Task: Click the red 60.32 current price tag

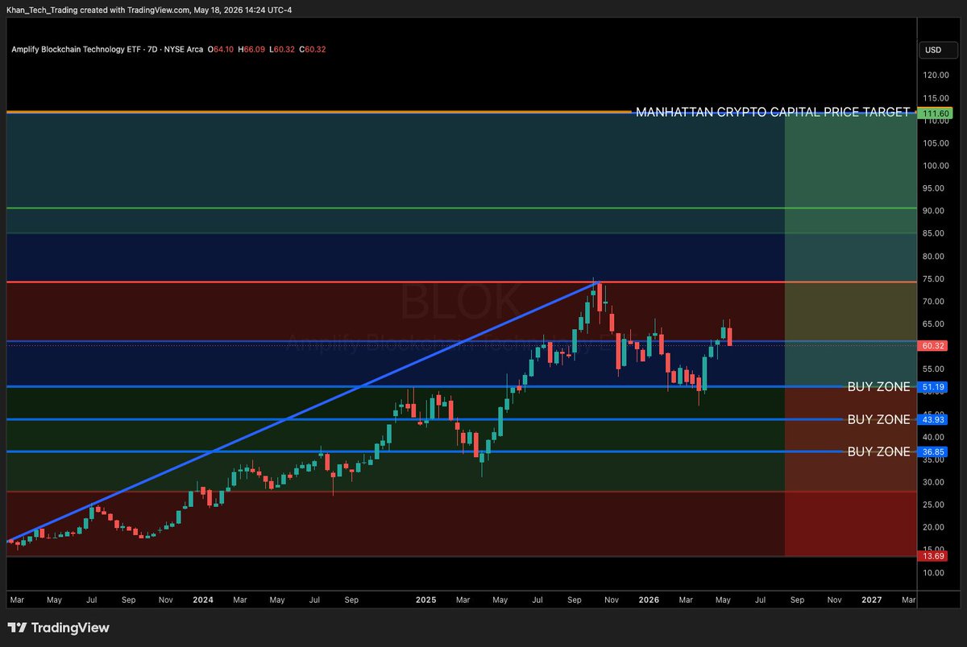Action: pos(933,345)
